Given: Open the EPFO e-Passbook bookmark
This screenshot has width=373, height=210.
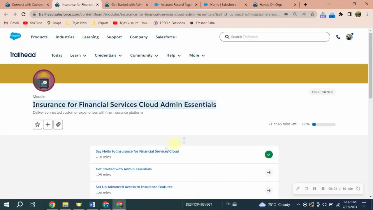Looking at the screenshot, I should pyautogui.click(x=169, y=23).
